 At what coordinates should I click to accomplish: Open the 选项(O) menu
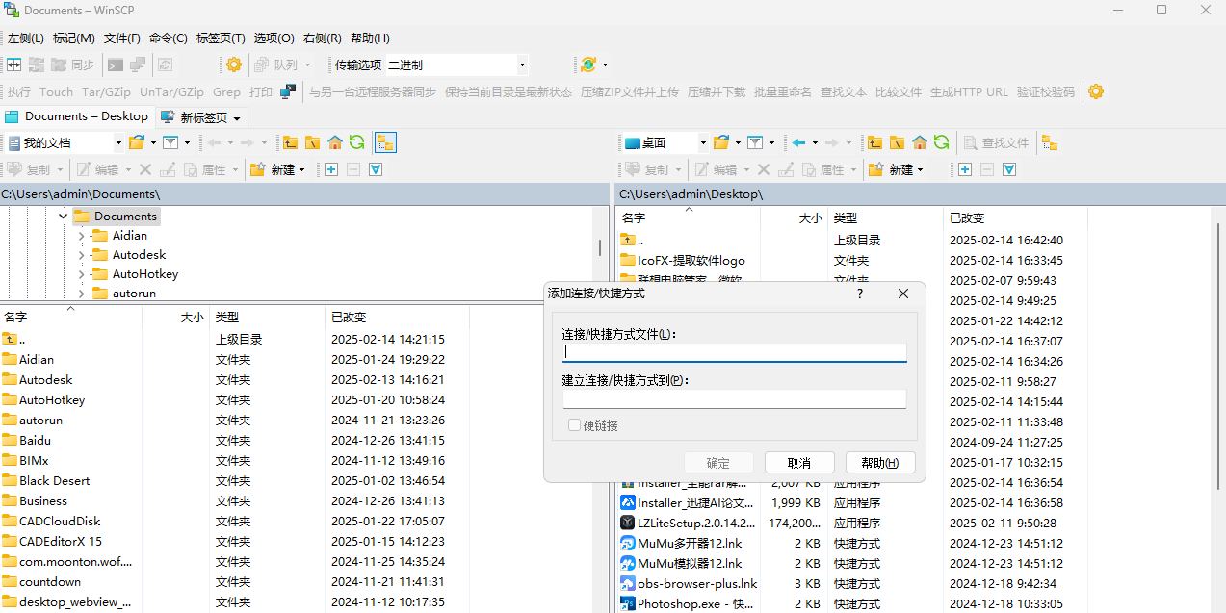click(x=272, y=38)
